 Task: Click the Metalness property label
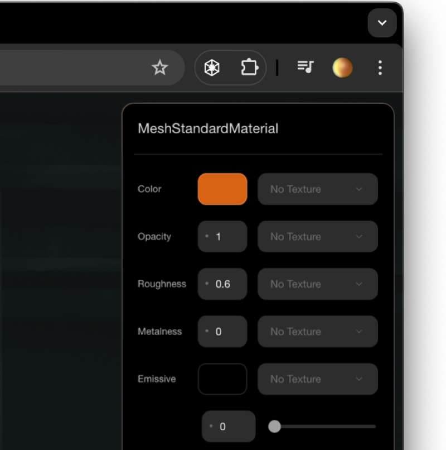tap(159, 332)
